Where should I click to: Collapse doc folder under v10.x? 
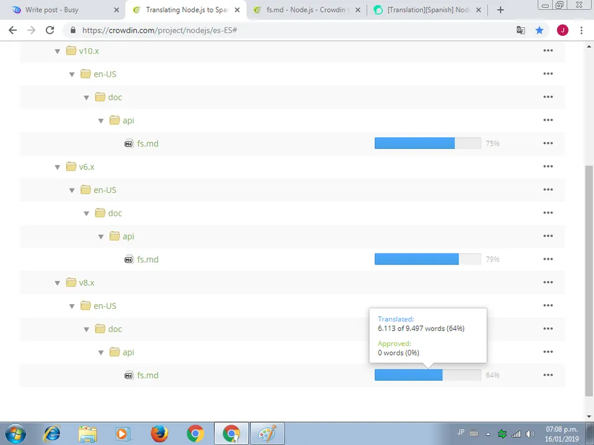87,98
